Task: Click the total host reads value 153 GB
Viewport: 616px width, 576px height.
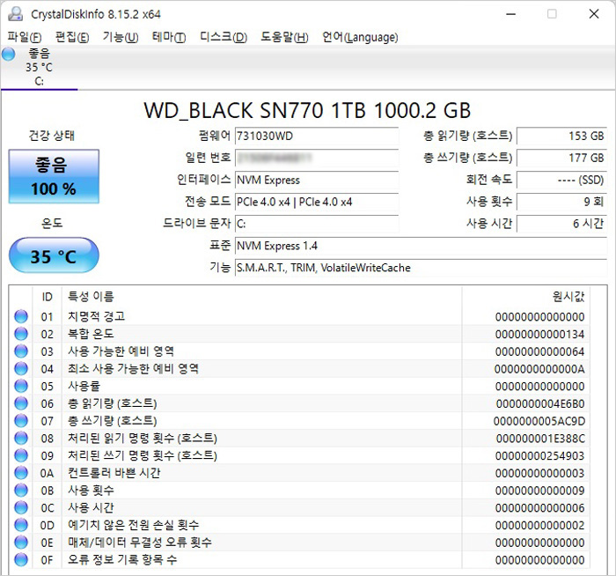Action: [x=561, y=137]
